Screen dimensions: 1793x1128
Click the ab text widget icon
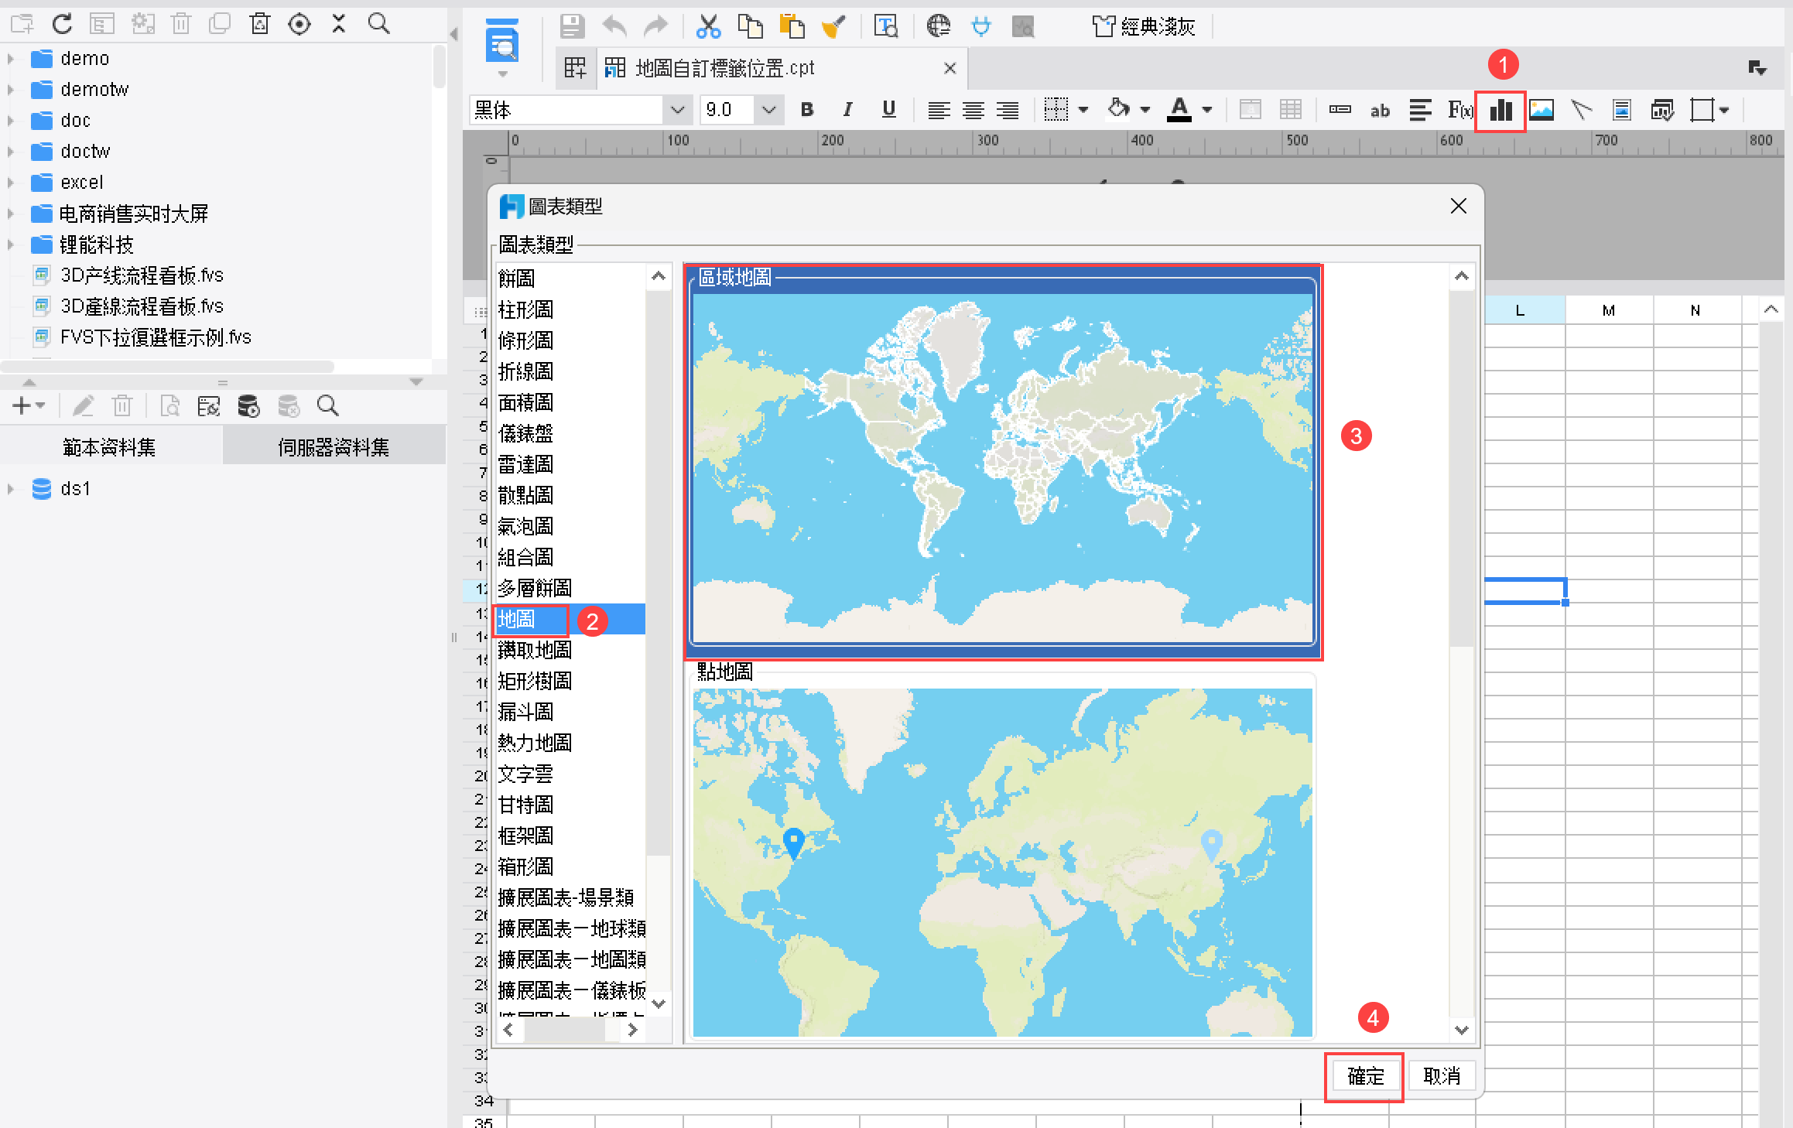pos(1380,111)
